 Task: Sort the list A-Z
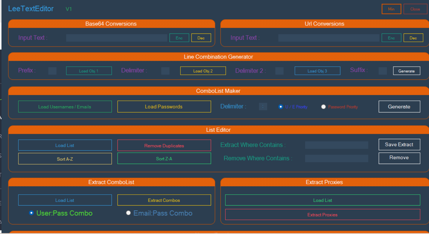[65, 159]
